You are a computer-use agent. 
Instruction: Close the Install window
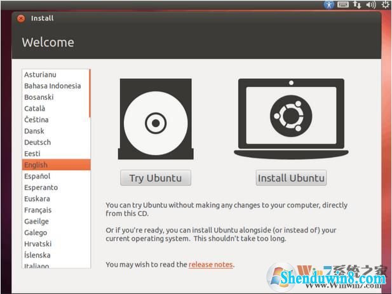pos(21,18)
